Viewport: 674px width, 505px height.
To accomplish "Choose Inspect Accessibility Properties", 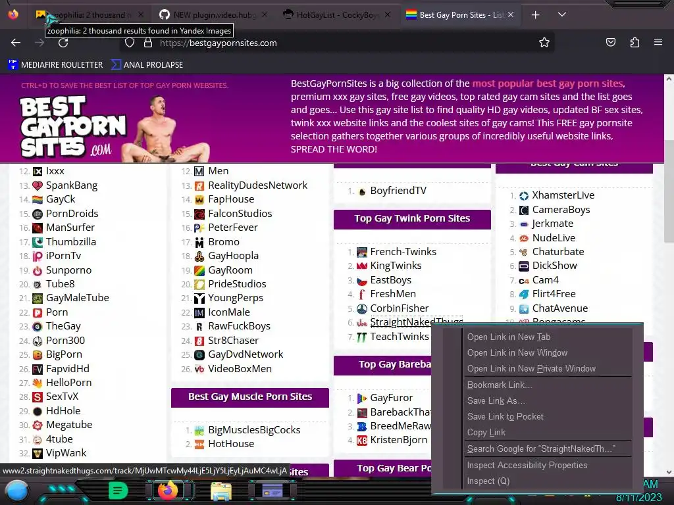I will click(x=527, y=466).
